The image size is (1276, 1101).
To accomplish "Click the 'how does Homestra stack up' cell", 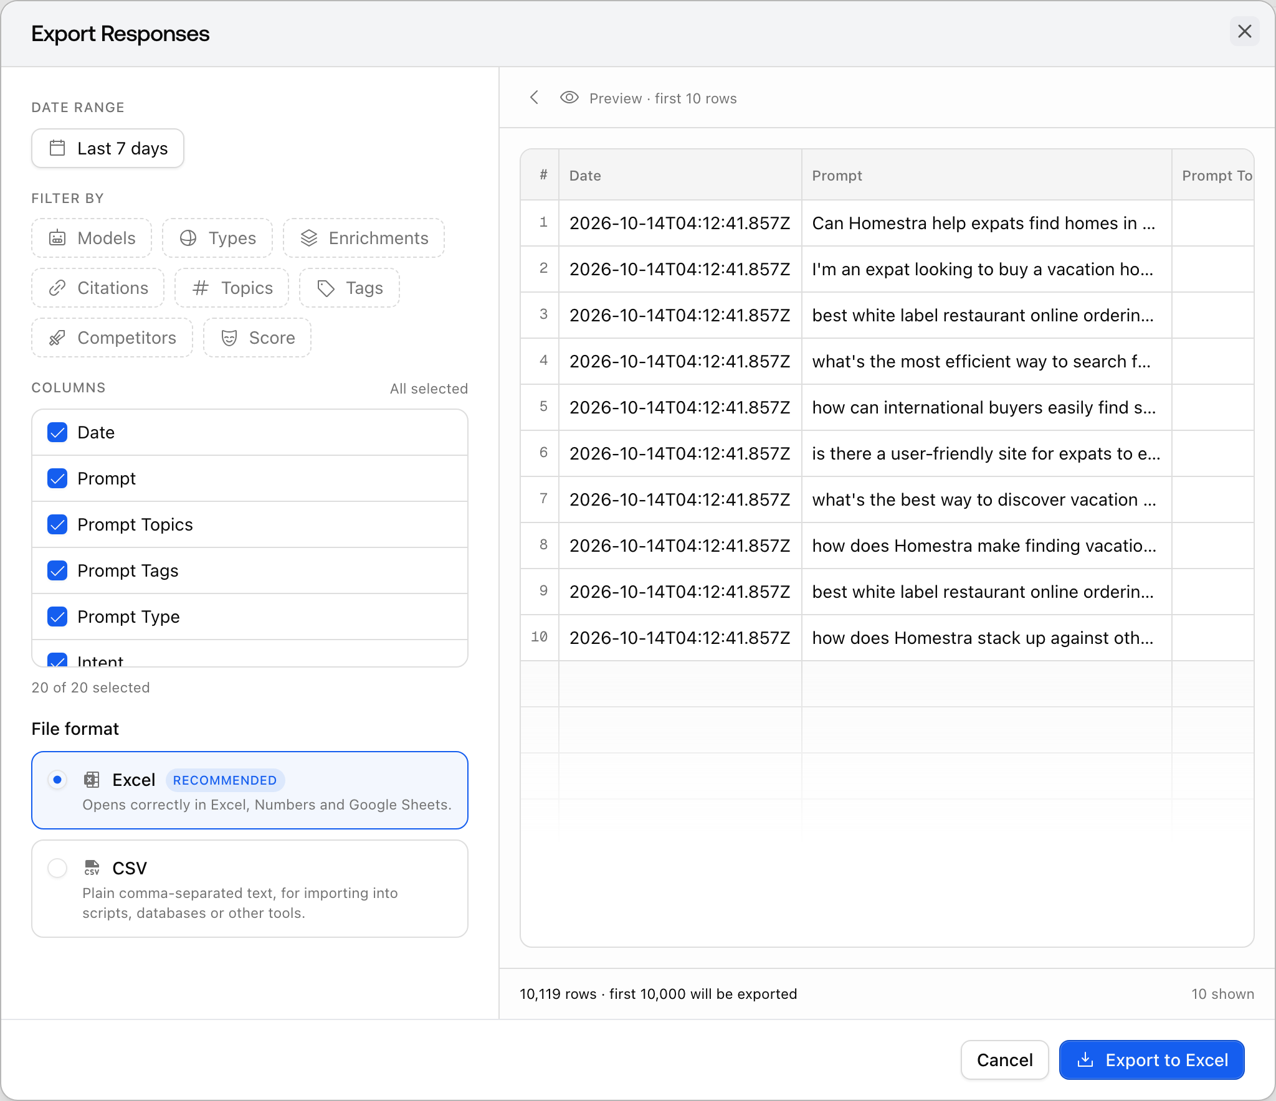I will [x=986, y=638].
